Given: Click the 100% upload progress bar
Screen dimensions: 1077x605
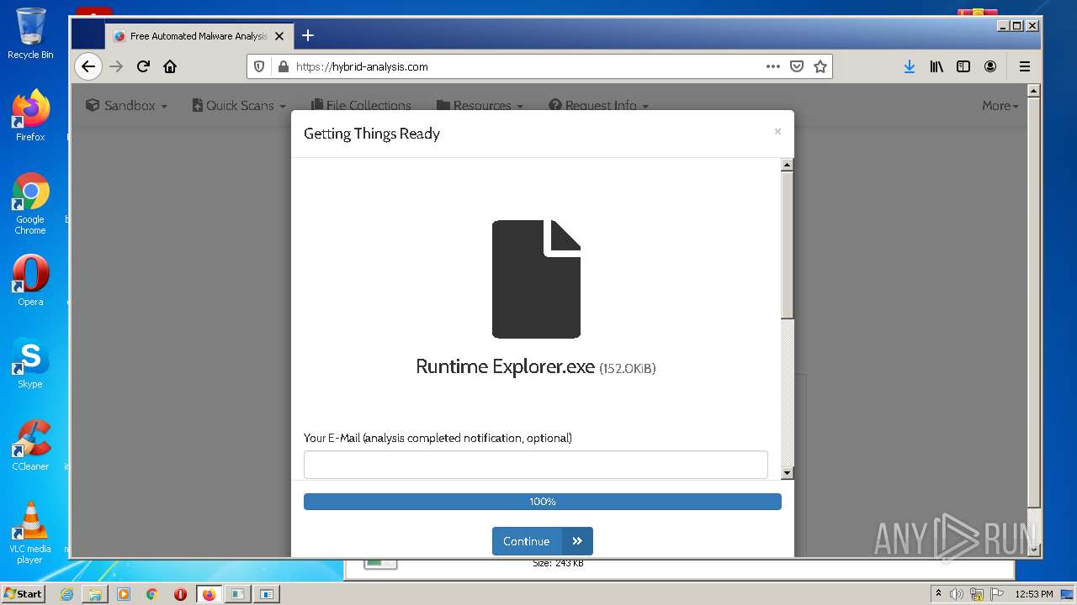Looking at the screenshot, I should point(542,502).
